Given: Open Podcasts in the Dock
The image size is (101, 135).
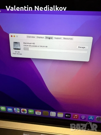Looking at the screenshot, I should 83,117.
